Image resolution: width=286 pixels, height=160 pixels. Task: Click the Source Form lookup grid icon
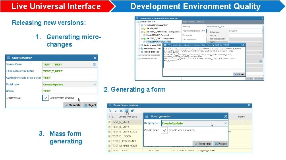(95, 64)
